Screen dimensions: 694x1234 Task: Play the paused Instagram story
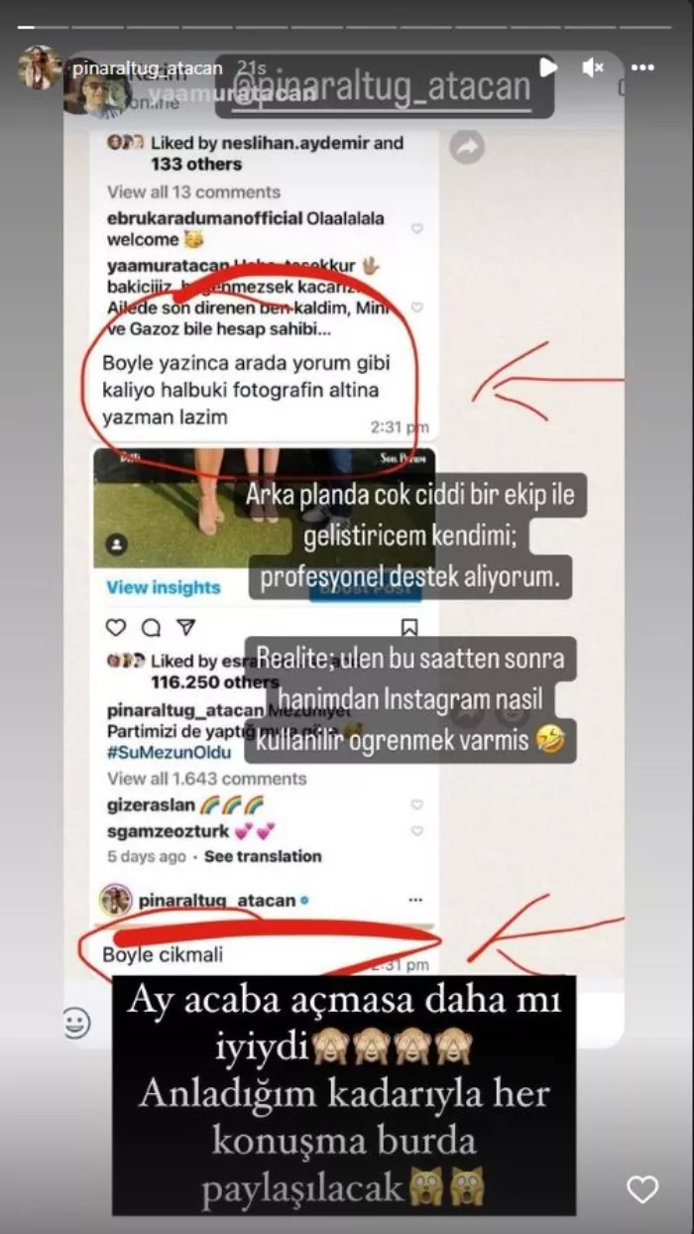click(x=547, y=67)
